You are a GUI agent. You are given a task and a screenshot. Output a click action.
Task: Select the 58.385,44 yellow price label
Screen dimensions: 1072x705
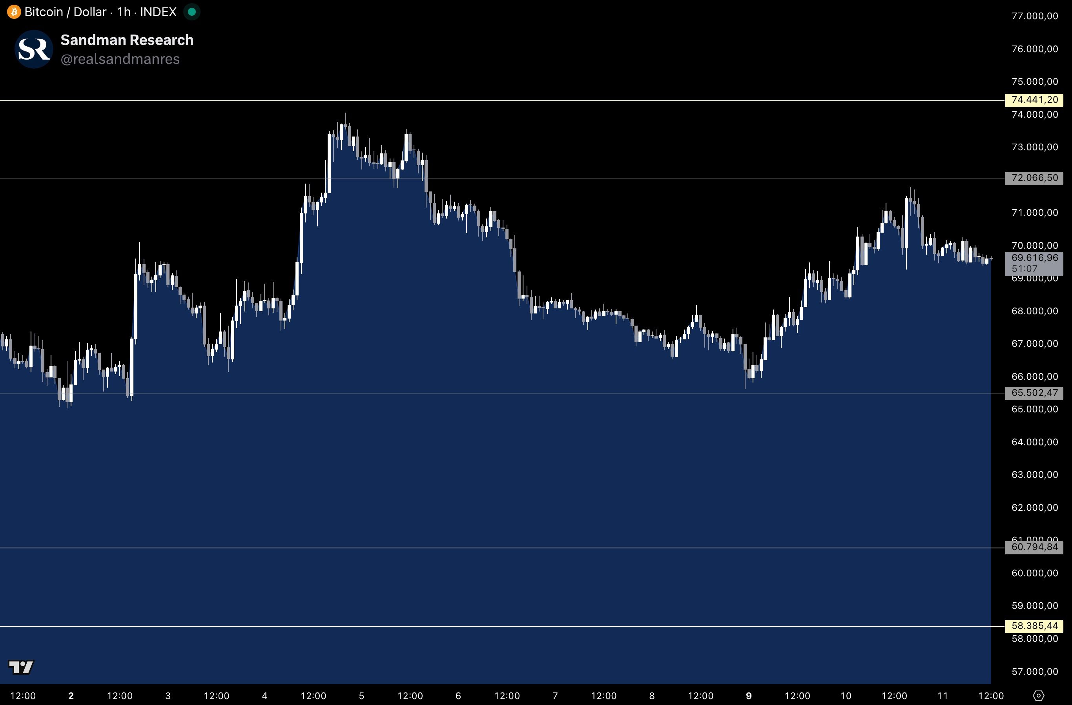1034,626
